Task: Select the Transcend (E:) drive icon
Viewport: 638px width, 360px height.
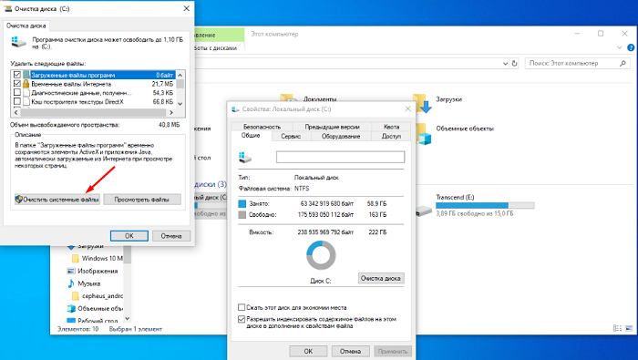Action: coord(424,211)
